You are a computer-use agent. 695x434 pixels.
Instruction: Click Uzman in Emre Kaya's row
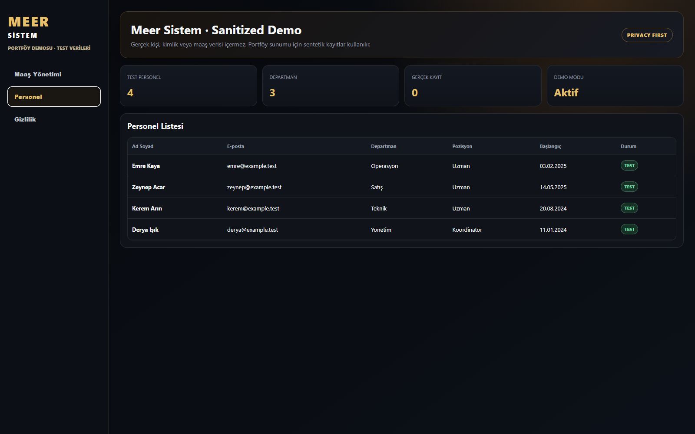[461, 166]
